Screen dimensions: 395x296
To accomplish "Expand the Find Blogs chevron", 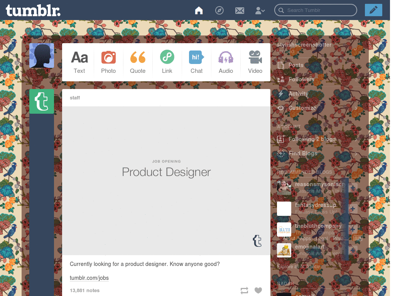I will [x=356, y=154].
